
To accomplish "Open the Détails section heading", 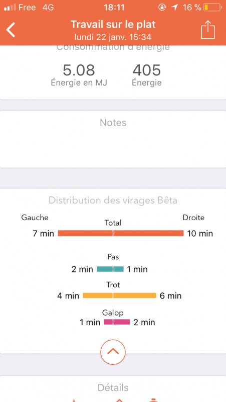I will point(113,387).
